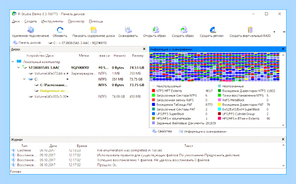This screenshot has height=184, width=296.
Task: Open dropdown arrow of Volume{d0c955c5 row
Action: point(67,97)
